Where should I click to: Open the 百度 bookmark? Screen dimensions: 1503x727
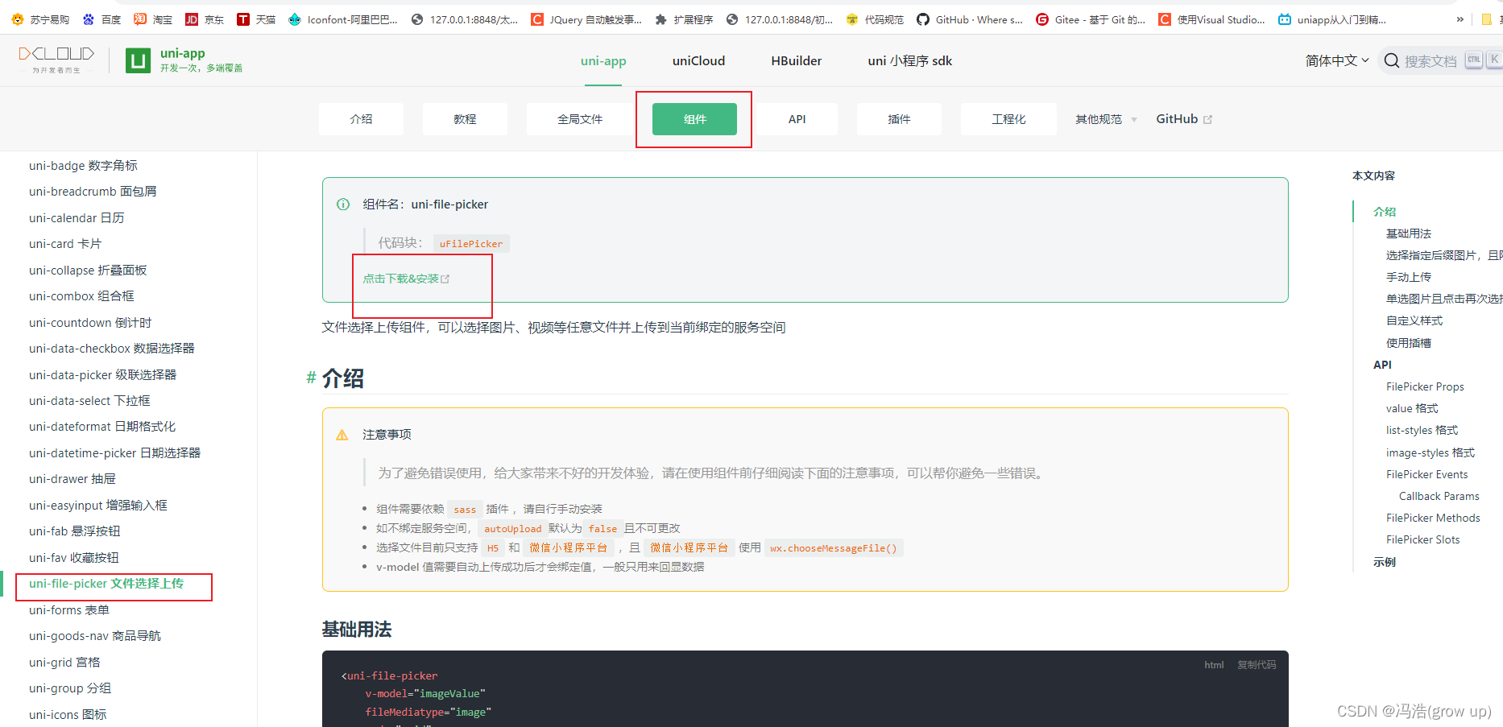101,19
